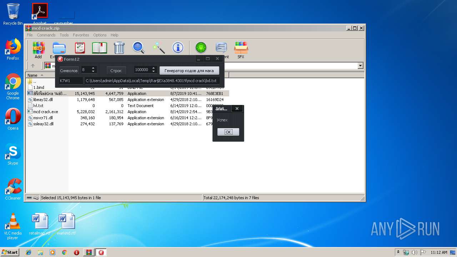Click OK in the Успех dialog
This screenshot has height=257, width=457.
coord(228,132)
